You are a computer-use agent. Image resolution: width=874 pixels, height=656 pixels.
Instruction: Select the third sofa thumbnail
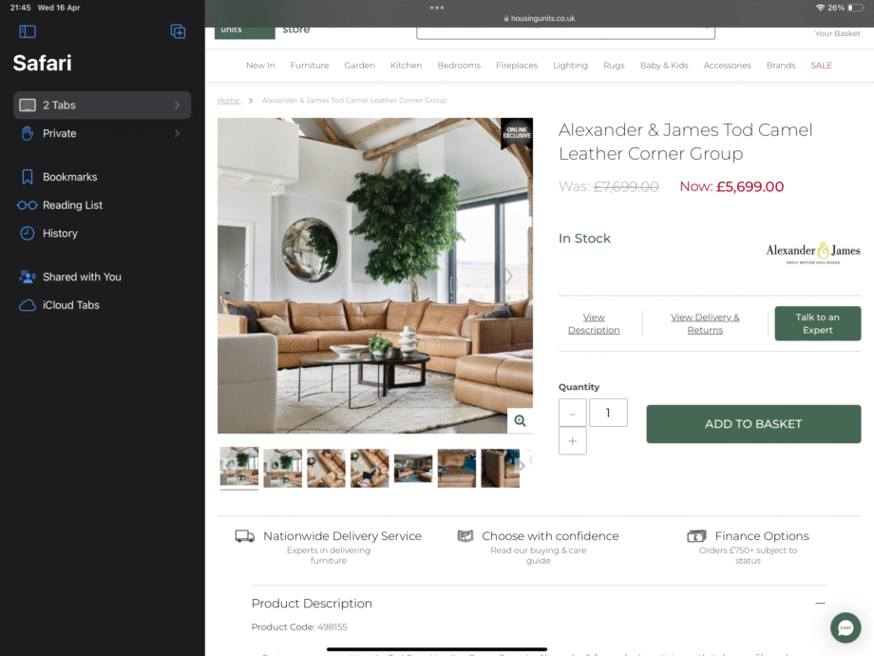(326, 468)
